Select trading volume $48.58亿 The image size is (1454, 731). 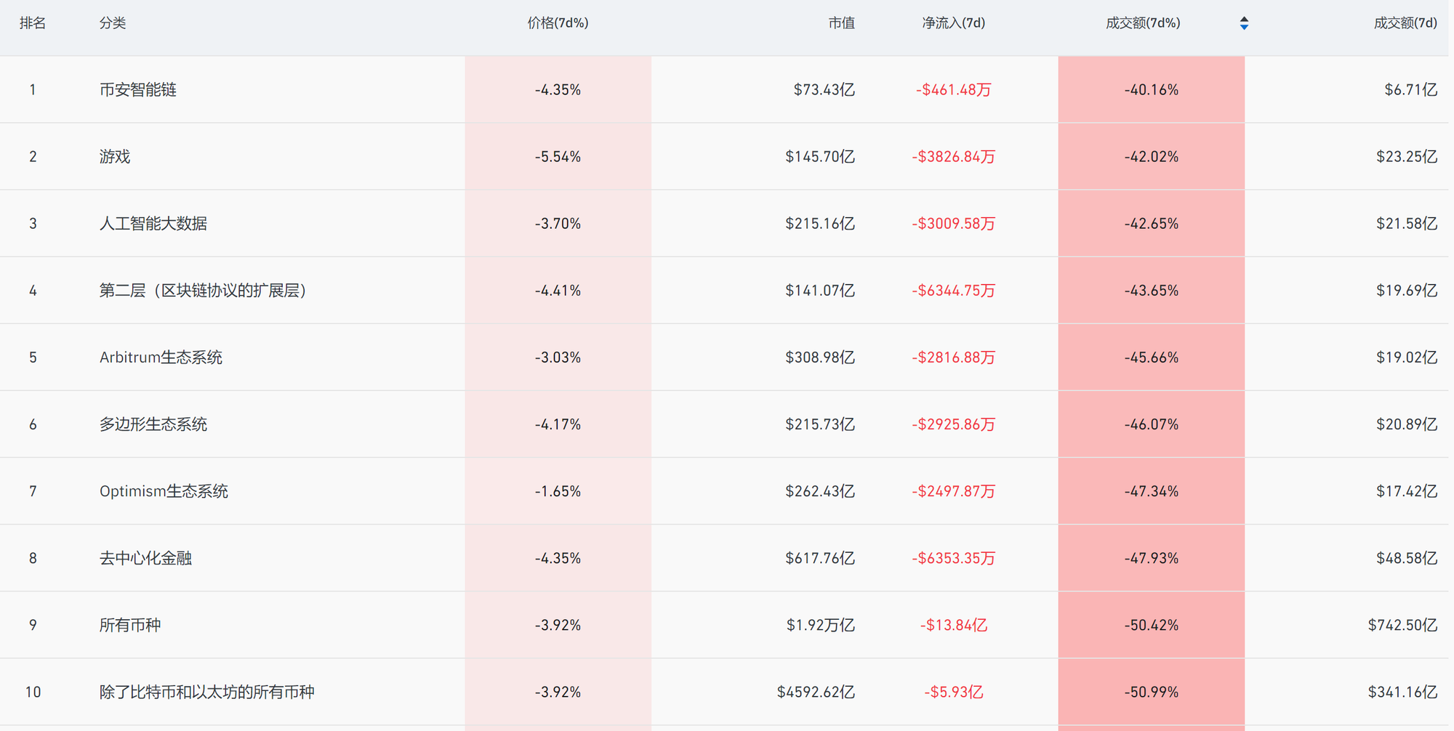point(1407,558)
